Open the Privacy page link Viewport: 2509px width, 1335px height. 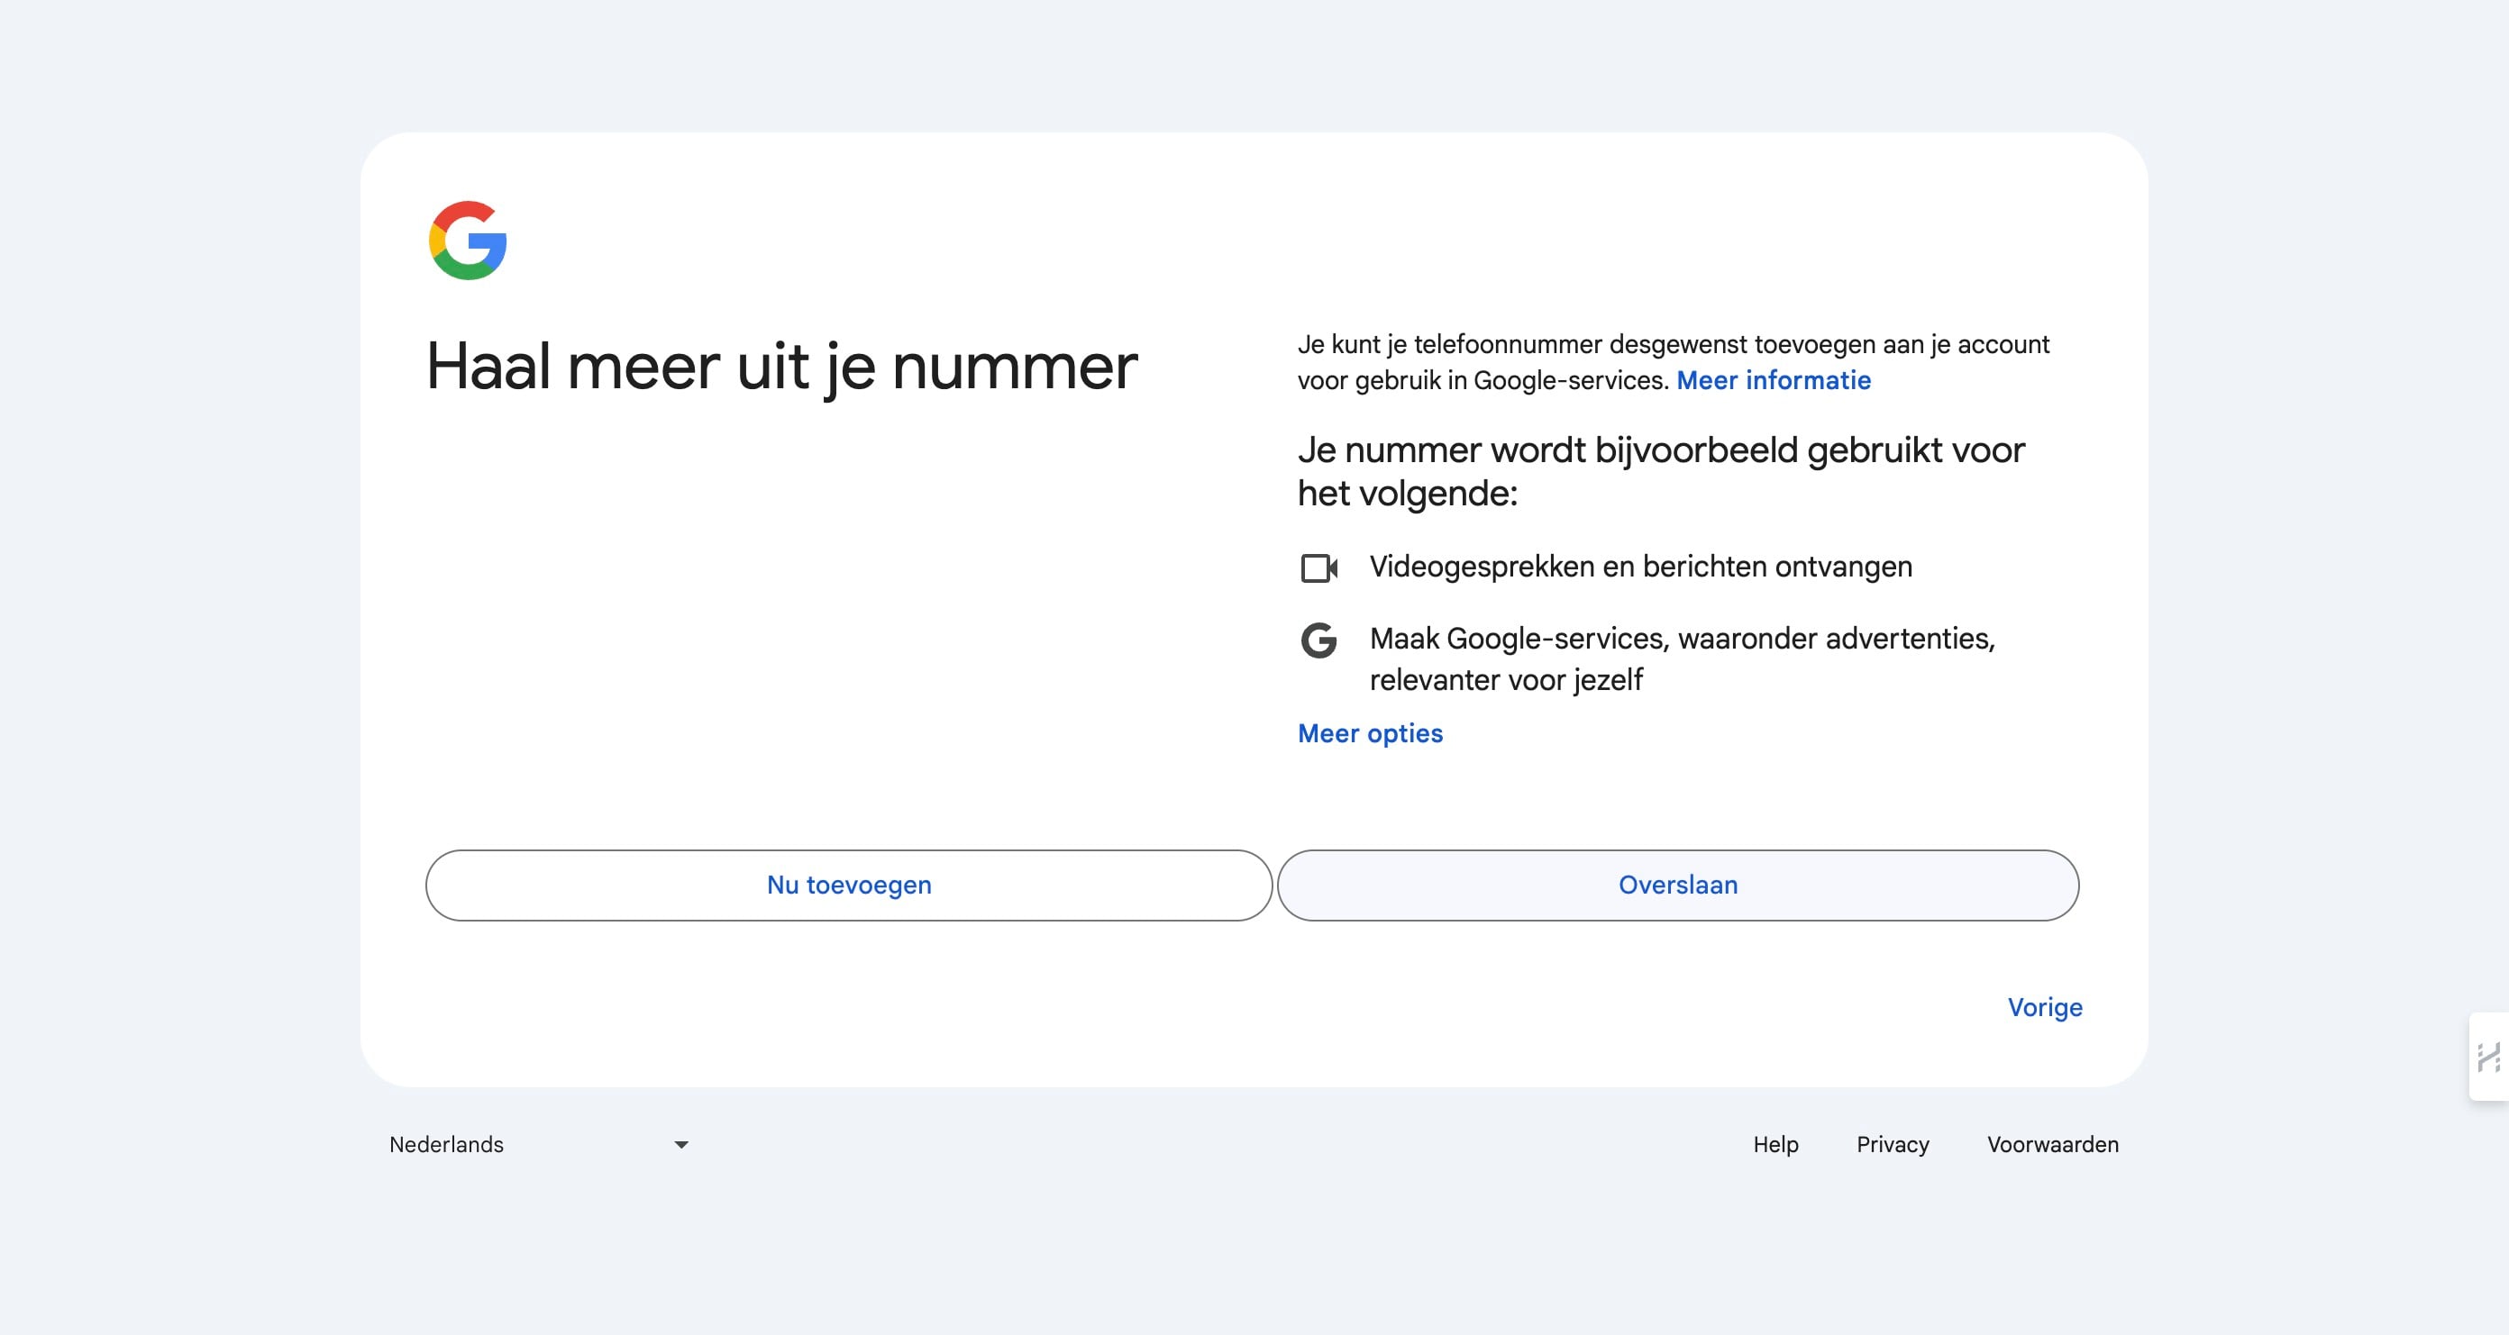point(1892,1144)
